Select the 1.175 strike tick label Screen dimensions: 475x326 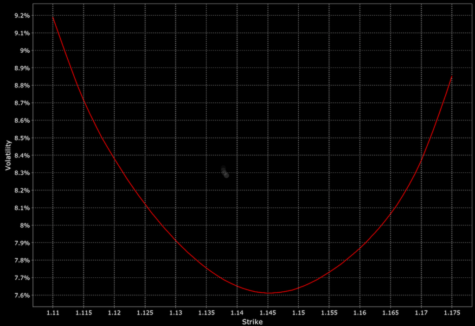pyautogui.click(x=452, y=313)
